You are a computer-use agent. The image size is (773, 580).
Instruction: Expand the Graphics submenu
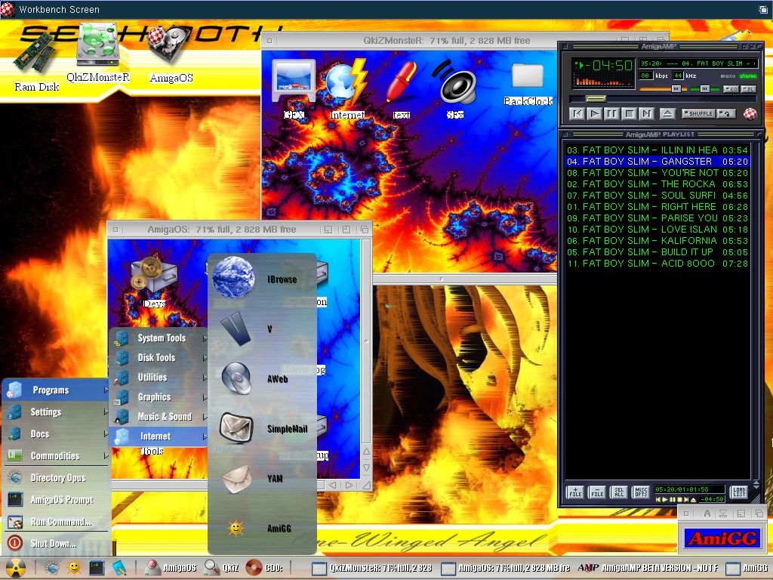tap(159, 397)
